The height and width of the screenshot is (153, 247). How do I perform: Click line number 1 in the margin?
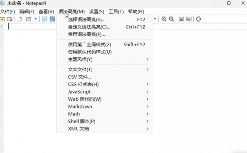[2, 26]
